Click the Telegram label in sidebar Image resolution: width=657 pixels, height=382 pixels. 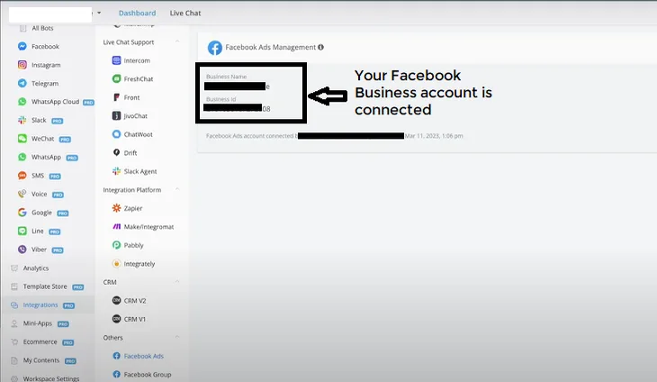tap(45, 83)
